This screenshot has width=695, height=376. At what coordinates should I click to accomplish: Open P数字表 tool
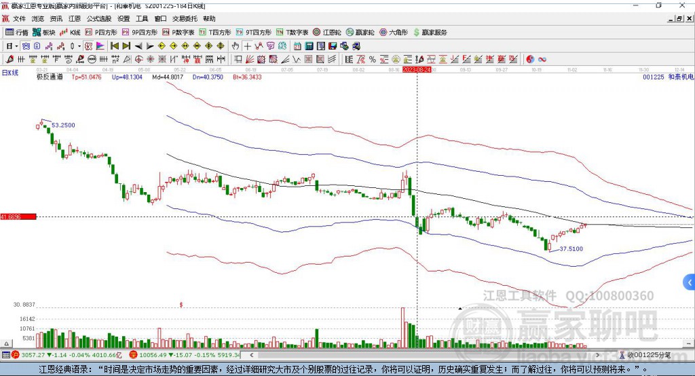click(x=179, y=33)
